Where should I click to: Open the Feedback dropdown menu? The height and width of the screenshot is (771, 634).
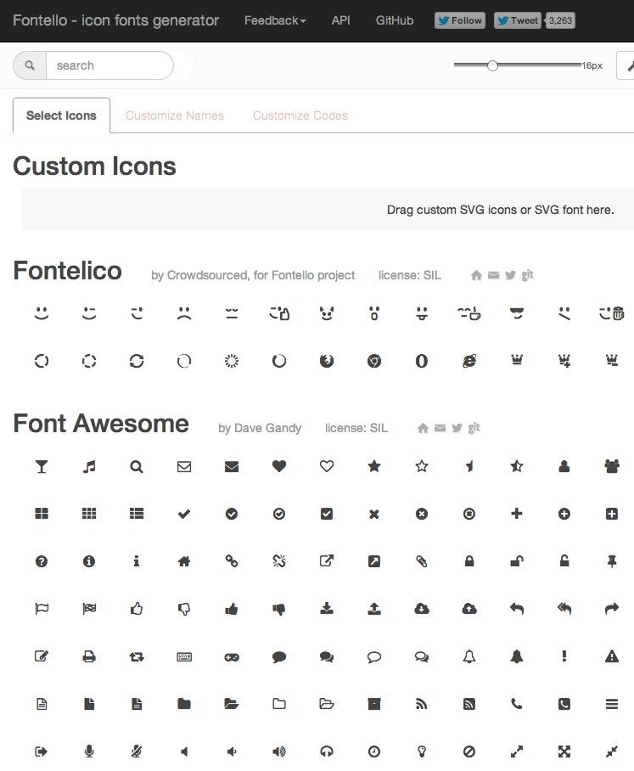273,20
